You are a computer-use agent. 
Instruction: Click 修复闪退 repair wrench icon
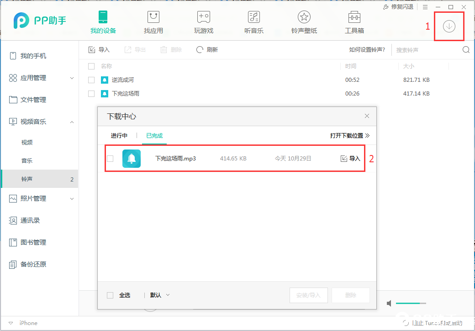coord(385,7)
